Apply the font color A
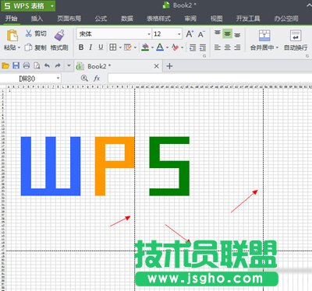The width and height of the screenshot is (312, 291). [x=160, y=47]
